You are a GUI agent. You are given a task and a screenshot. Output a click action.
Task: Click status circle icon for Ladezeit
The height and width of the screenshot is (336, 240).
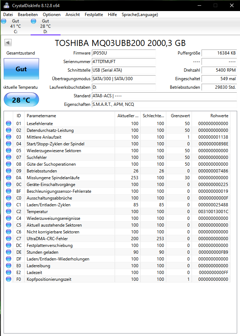point(9,272)
